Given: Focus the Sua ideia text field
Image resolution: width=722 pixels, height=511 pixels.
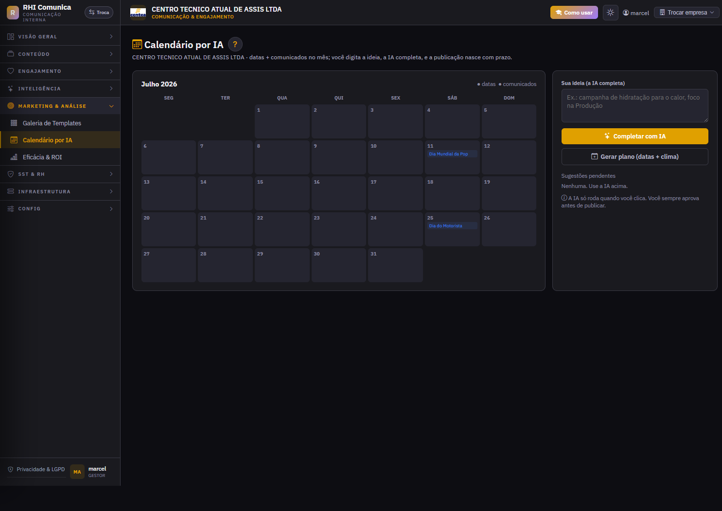Looking at the screenshot, I should click(634, 105).
